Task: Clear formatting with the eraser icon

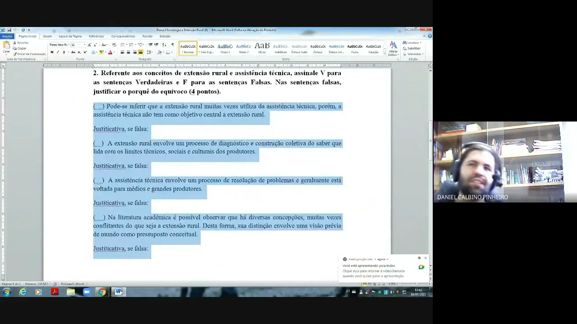Action: tap(114, 45)
